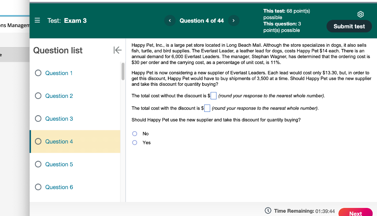Open the test settings gear

point(360,14)
